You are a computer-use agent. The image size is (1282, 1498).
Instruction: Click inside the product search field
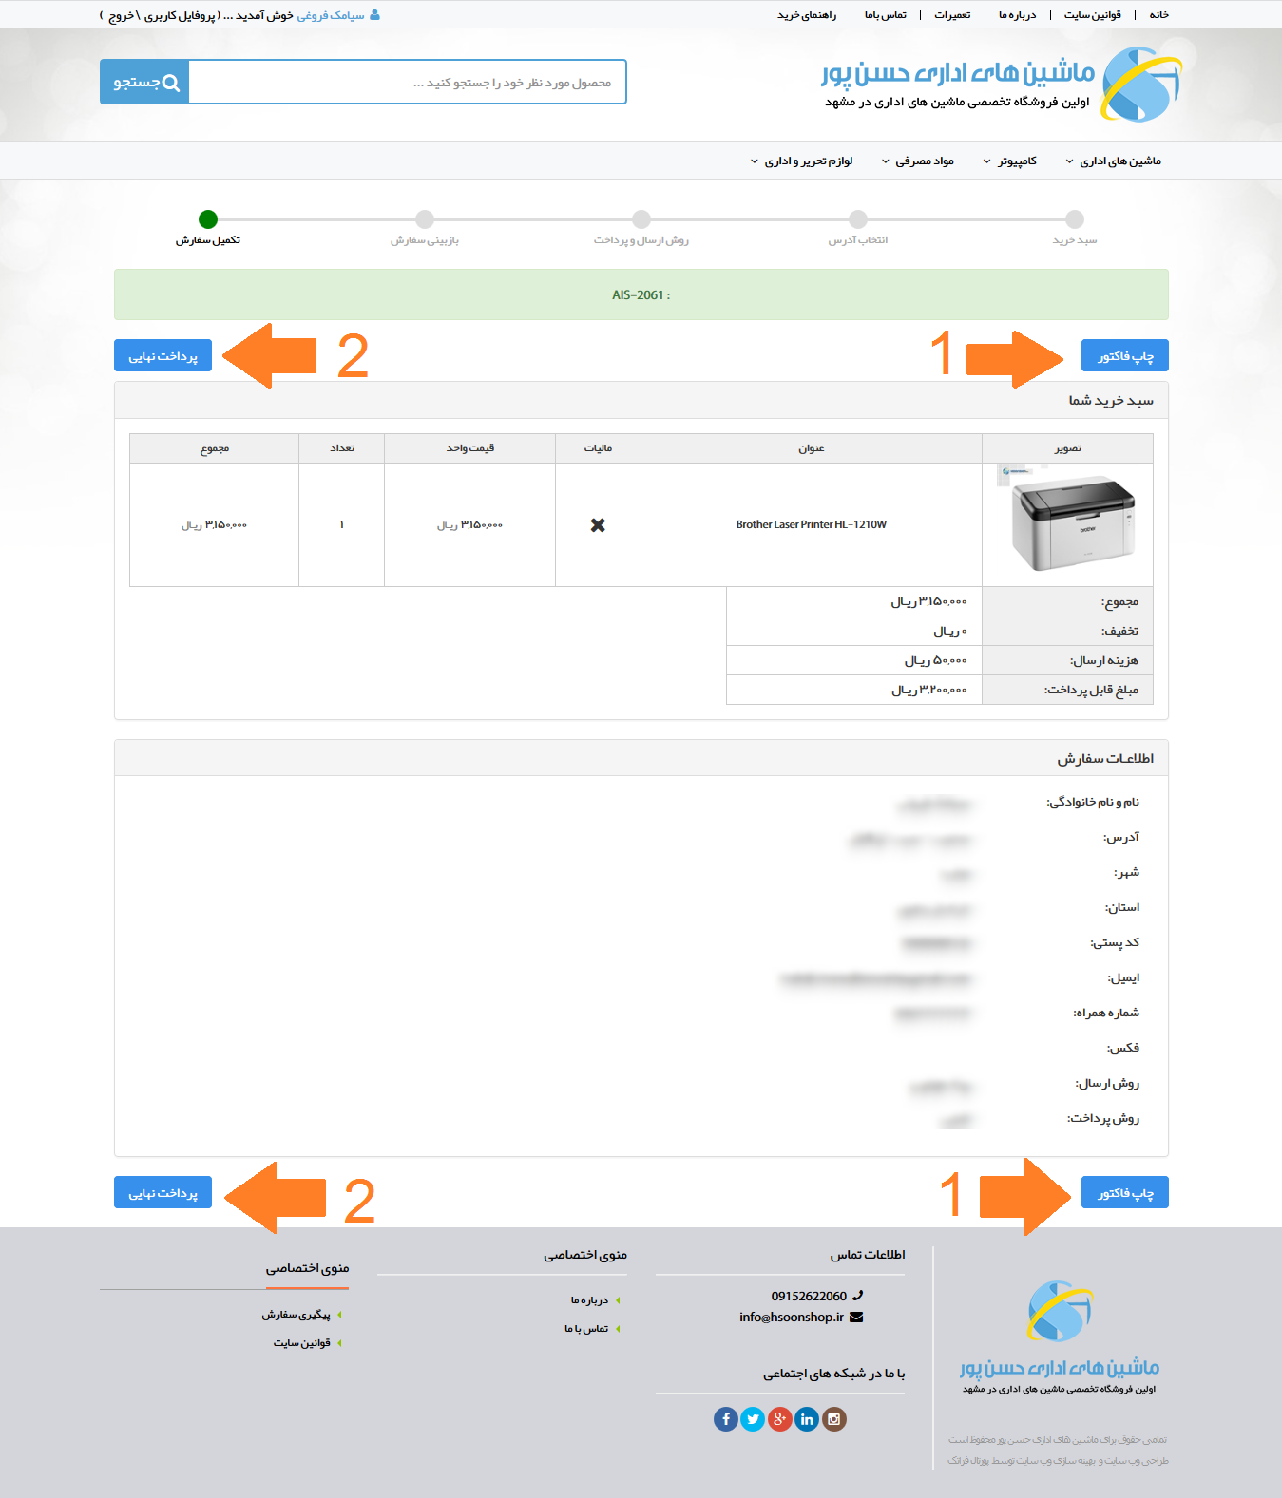[x=407, y=83]
